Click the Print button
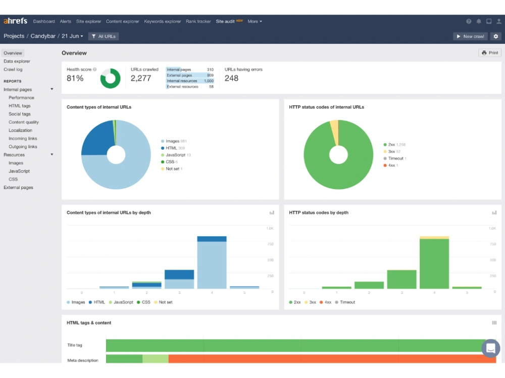This screenshot has height=378, width=505. click(x=490, y=53)
